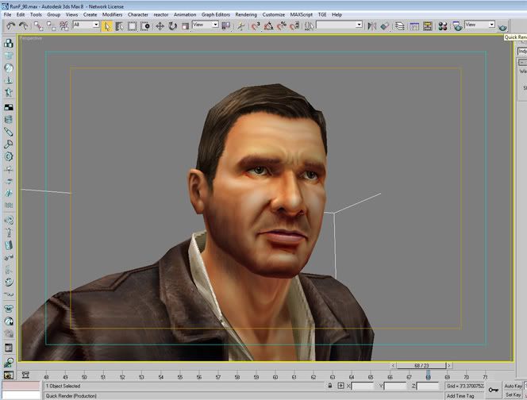Click the Undo arrow in main toolbar
The image size is (527, 400).
(10, 25)
